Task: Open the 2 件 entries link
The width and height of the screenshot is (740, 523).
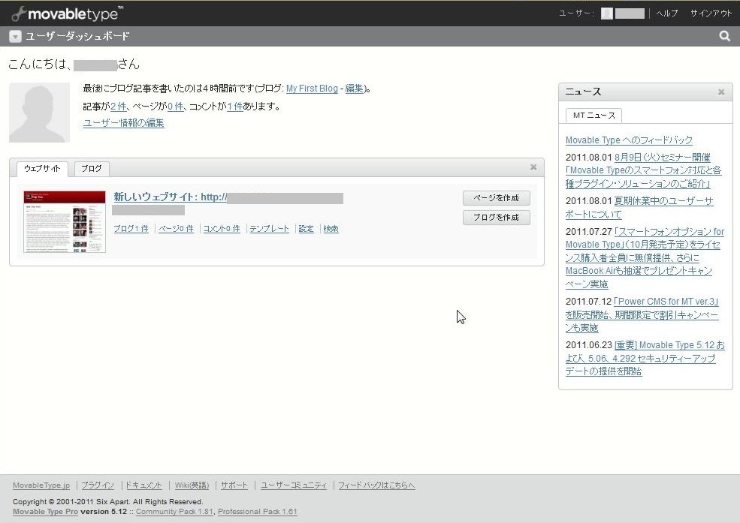Action: pyautogui.click(x=118, y=107)
